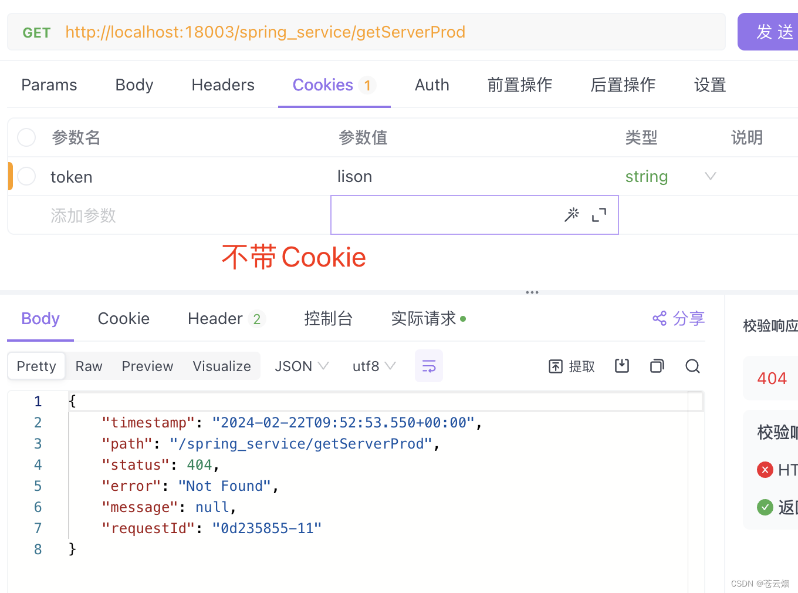The image size is (798, 593).
Task: Open the Headers tab
Action: [223, 85]
